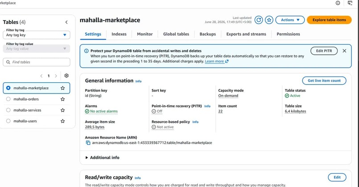The height and width of the screenshot is (187, 359).
Task: Open the info circle icon at top right
Action: (x=338, y=3)
